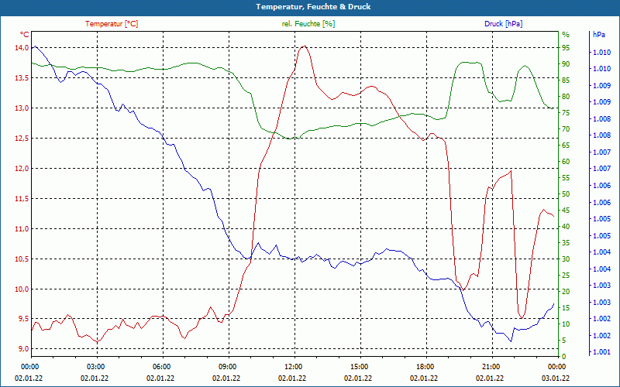The height and width of the screenshot is (387, 620).
Task: Click the 1.001 pressure axis value
Action: tap(601, 352)
